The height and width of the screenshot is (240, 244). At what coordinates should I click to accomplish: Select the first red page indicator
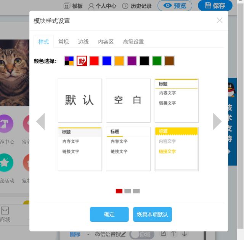(119, 191)
